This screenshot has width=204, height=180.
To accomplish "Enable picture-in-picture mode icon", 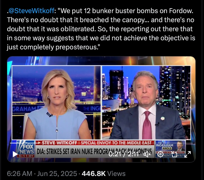I will pyautogui.click(x=174, y=154).
